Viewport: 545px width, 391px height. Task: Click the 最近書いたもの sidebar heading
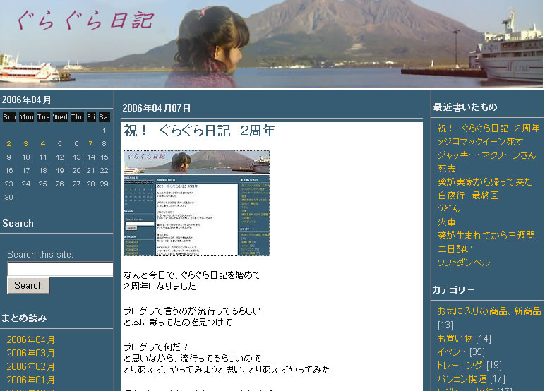(x=465, y=107)
